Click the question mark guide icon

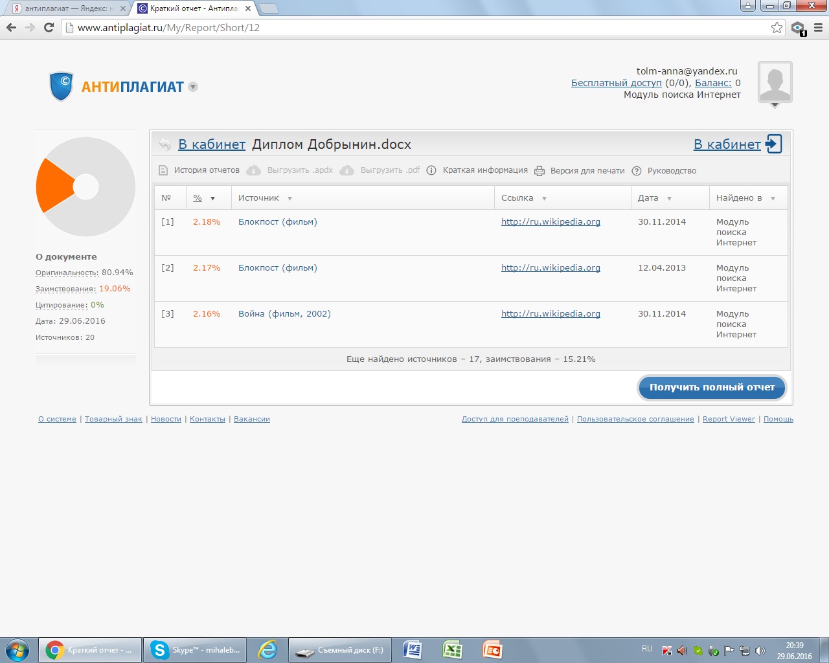(636, 171)
